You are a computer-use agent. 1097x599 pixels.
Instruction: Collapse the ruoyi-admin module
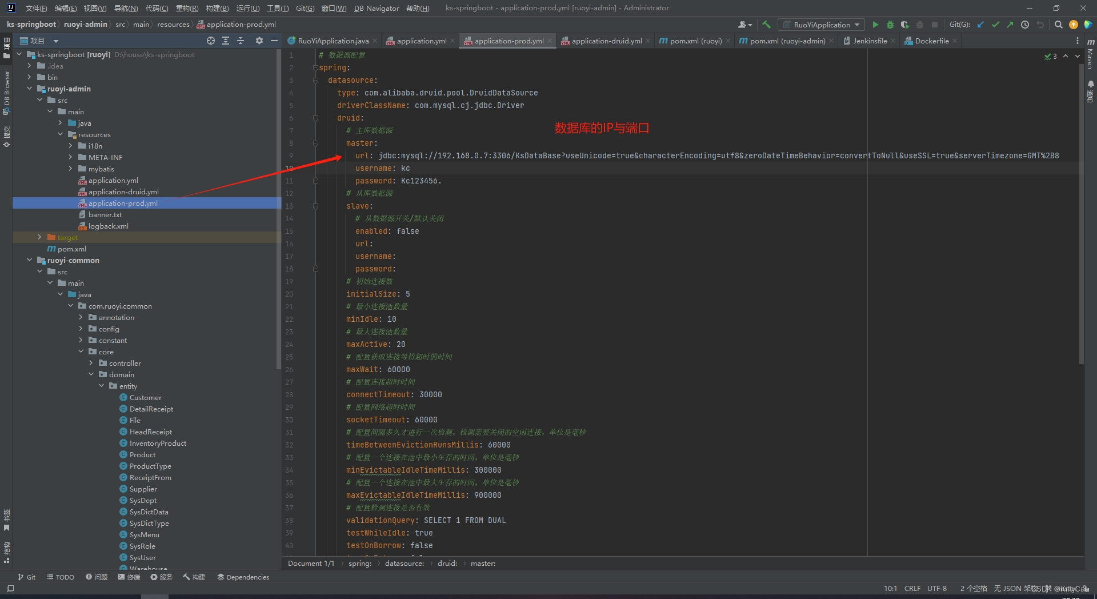point(29,89)
